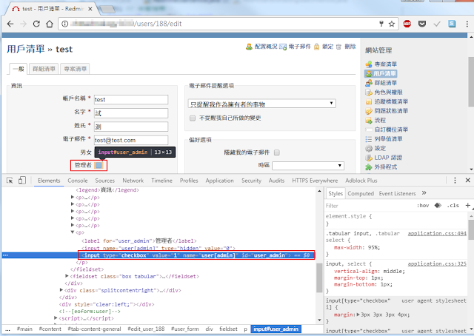Click the 用戶清單 breadcrumb heading link
Image resolution: width=474 pixels, height=336 pixels.
[26, 50]
